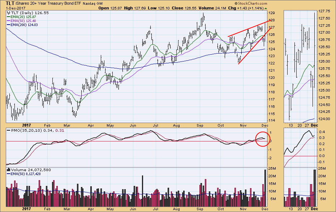Select the Low 125.10 value
336x212 pixels.
click(x=159, y=8)
